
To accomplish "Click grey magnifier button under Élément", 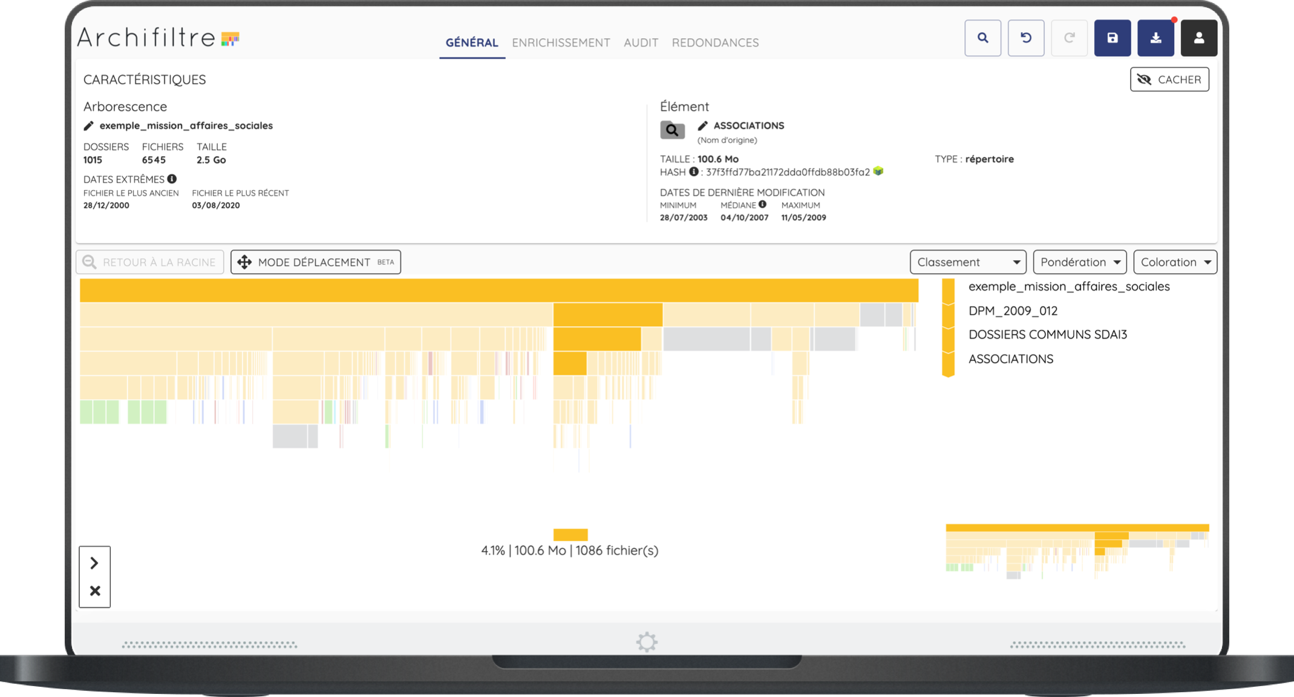I will [672, 130].
